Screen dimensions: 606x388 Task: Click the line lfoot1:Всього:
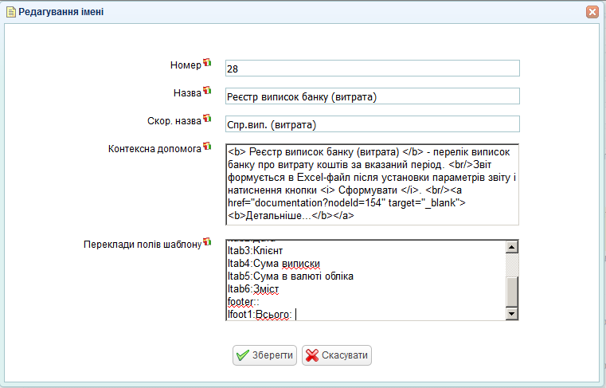[x=260, y=315]
